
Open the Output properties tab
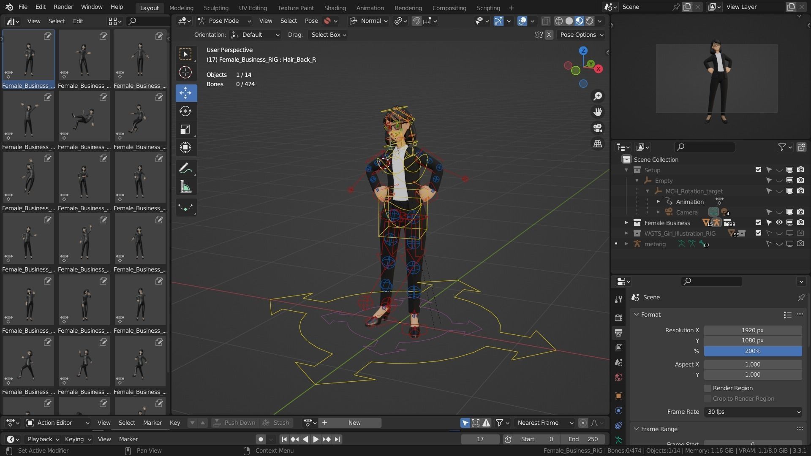619,333
